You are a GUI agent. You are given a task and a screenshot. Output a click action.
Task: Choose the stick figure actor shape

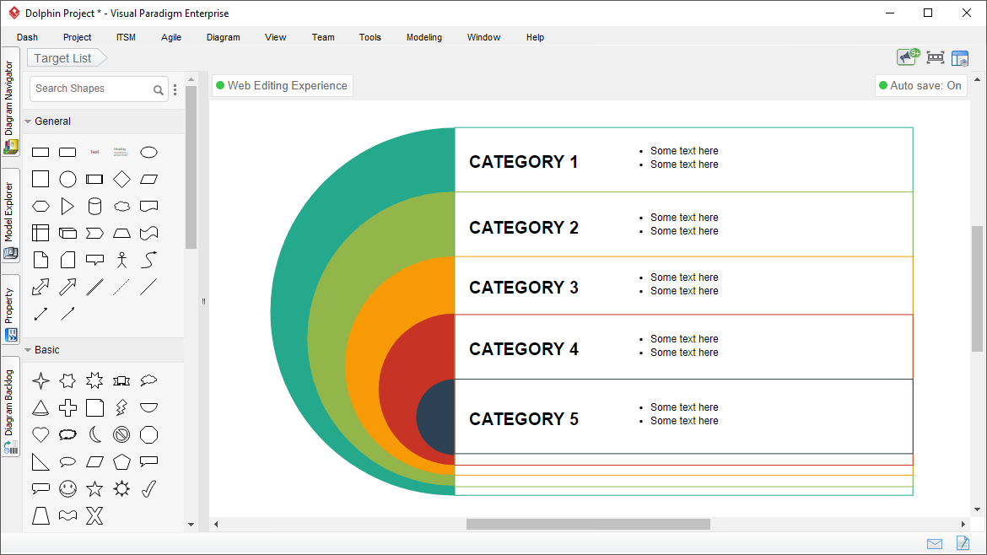pyautogui.click(x=121, y=260)
